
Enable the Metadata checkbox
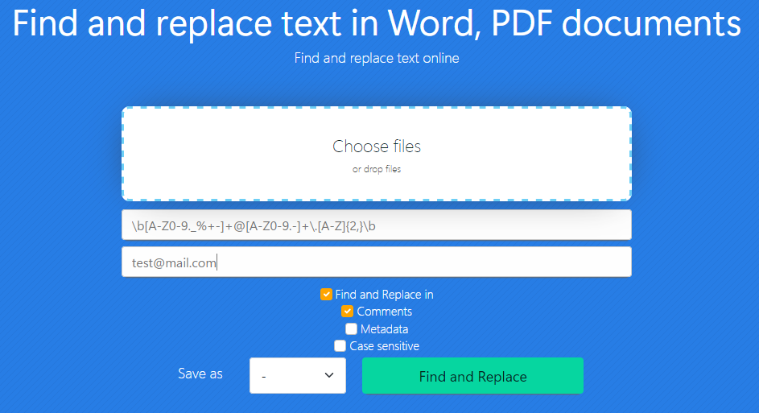coord(351,329)
